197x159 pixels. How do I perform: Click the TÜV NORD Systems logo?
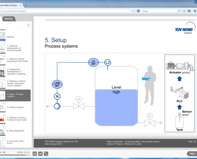point(185,28)
